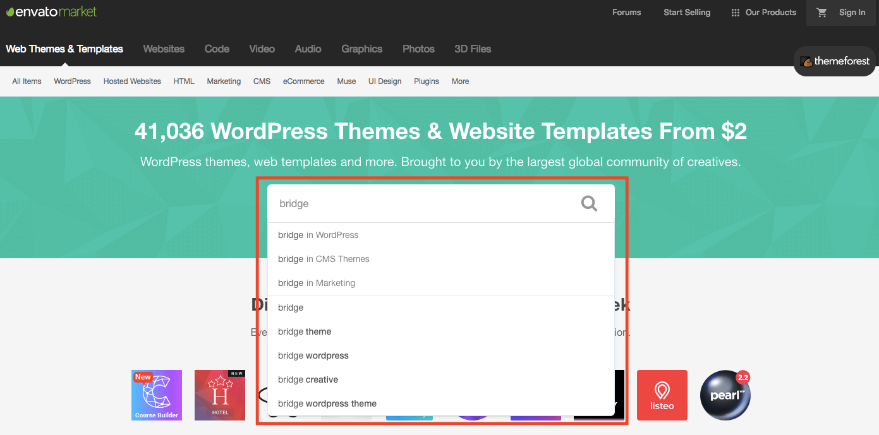Screen dimensions: 879x435
Task: Select Web Themes & Templates tab
Action: [64, 49]
